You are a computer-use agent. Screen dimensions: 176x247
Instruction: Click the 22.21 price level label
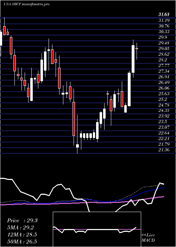click(x=164, y=139)
